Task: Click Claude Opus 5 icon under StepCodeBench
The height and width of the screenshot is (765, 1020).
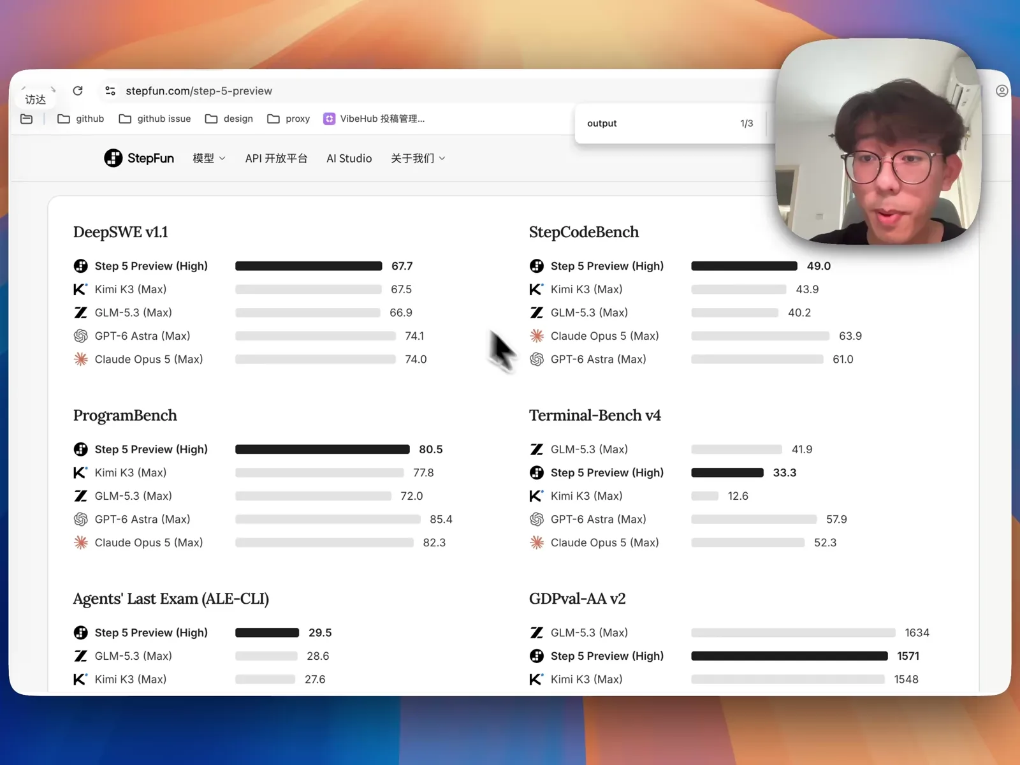Action: [x=537, y=336]
